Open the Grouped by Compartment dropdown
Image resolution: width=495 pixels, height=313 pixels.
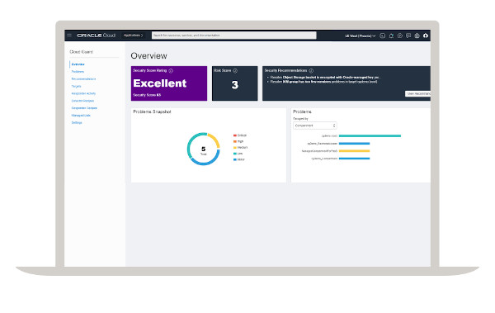click(x=315, y=126)
